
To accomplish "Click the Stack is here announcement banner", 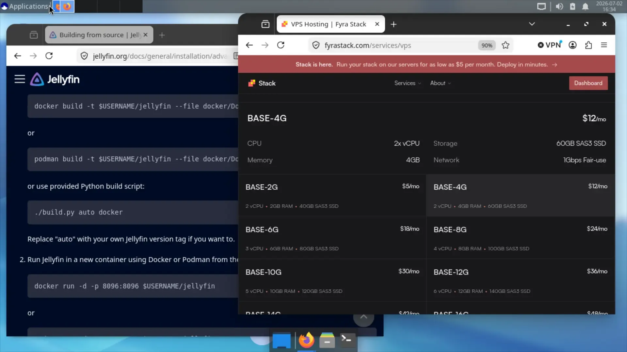I will pos(426,65).
